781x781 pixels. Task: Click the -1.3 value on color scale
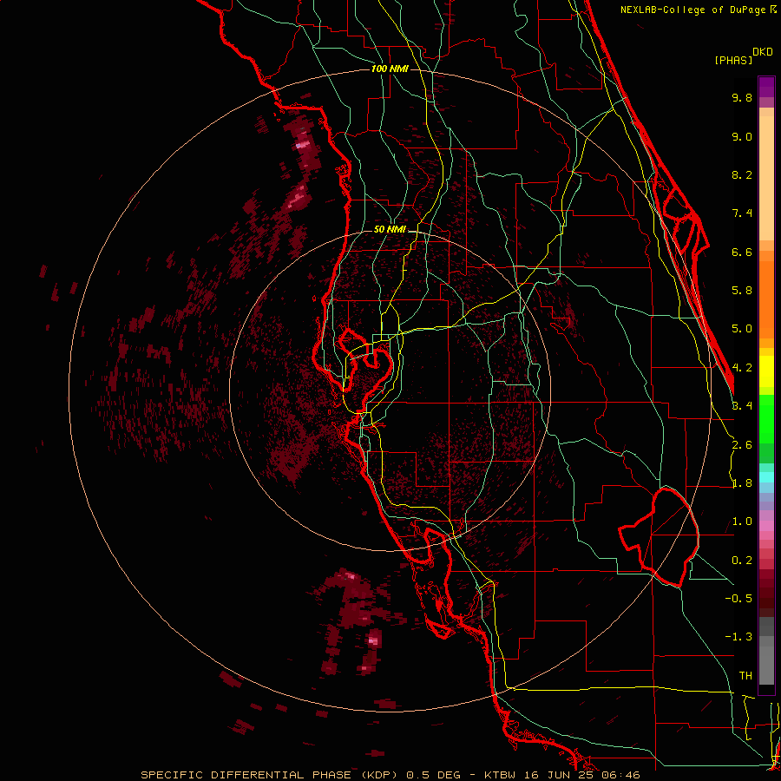(x=738, y=637)
